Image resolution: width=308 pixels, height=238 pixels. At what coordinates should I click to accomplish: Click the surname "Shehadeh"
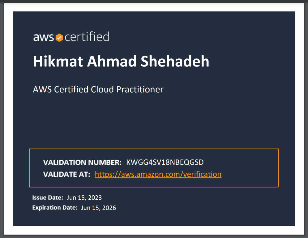click(x=175, y=62)
